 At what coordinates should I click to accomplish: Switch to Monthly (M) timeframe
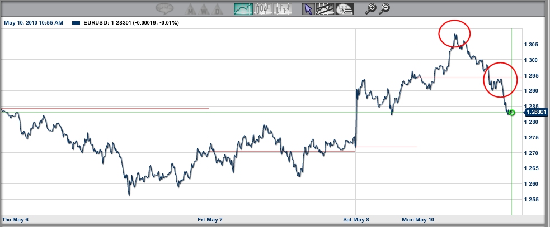tap(191, 9)
